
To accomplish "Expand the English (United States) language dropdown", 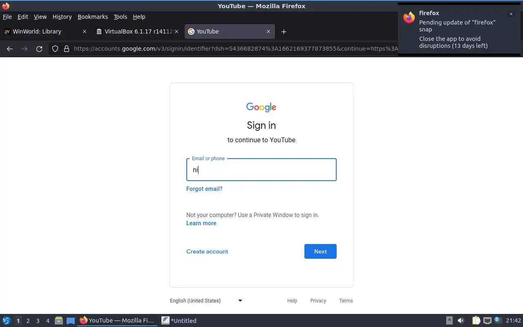I will tap(206, 300).
